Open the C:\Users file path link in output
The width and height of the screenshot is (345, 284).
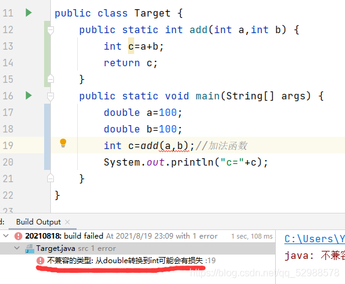(314, 239)
